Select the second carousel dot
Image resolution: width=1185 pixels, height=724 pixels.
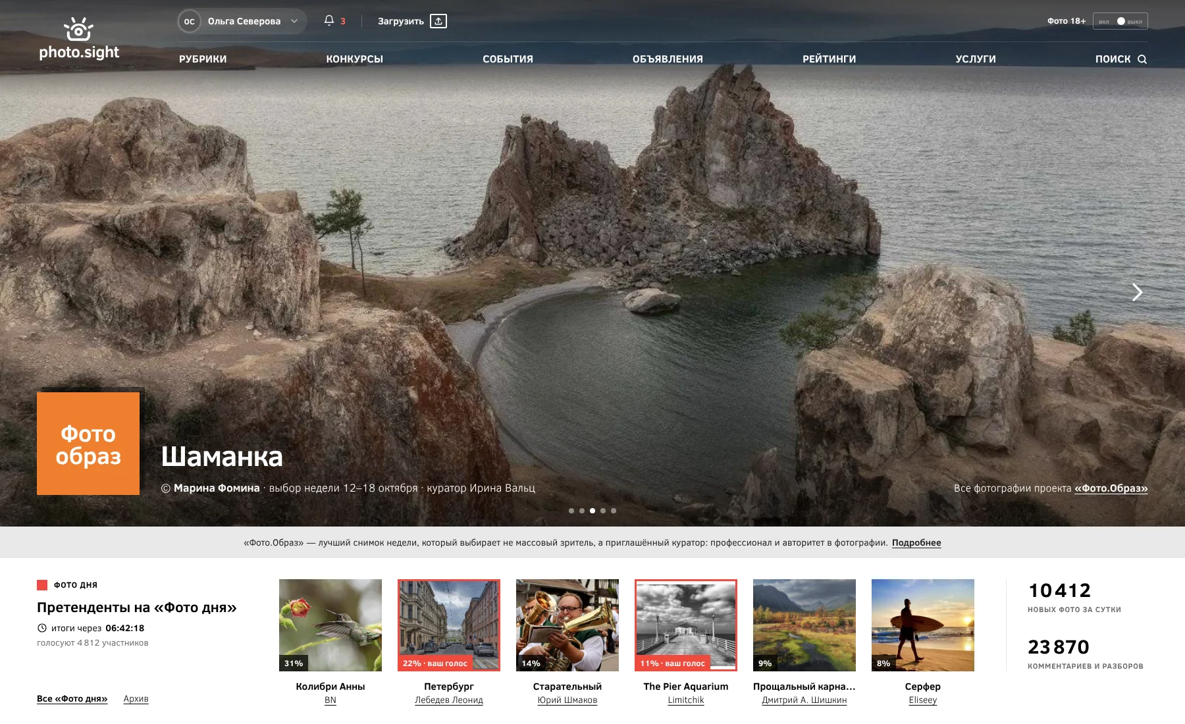pyautogui.click(x=582, y=511)
